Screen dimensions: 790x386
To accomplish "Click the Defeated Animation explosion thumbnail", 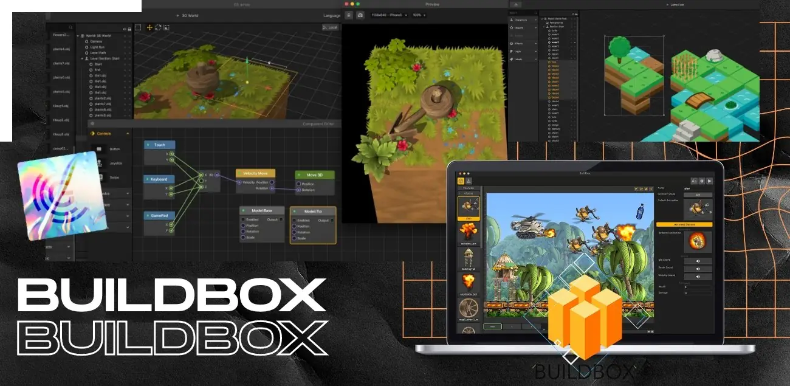I will click(698, 241).
